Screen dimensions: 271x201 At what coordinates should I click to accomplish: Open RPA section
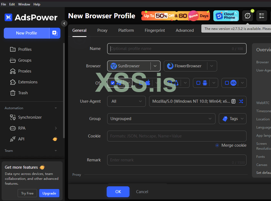[21, 128]
